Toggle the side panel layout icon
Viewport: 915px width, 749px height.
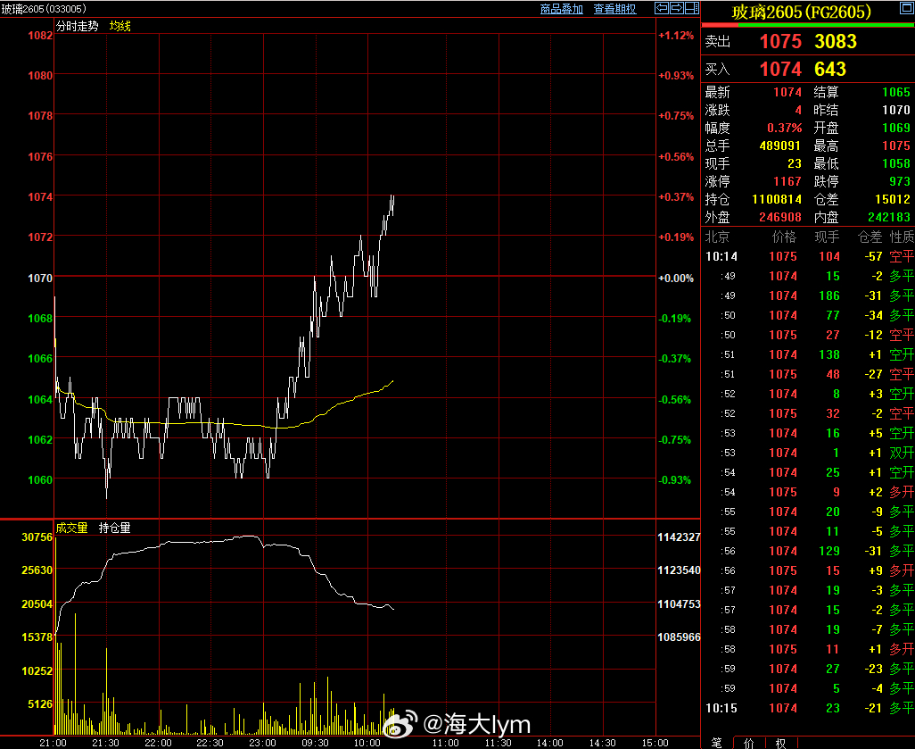click(692, 8)
